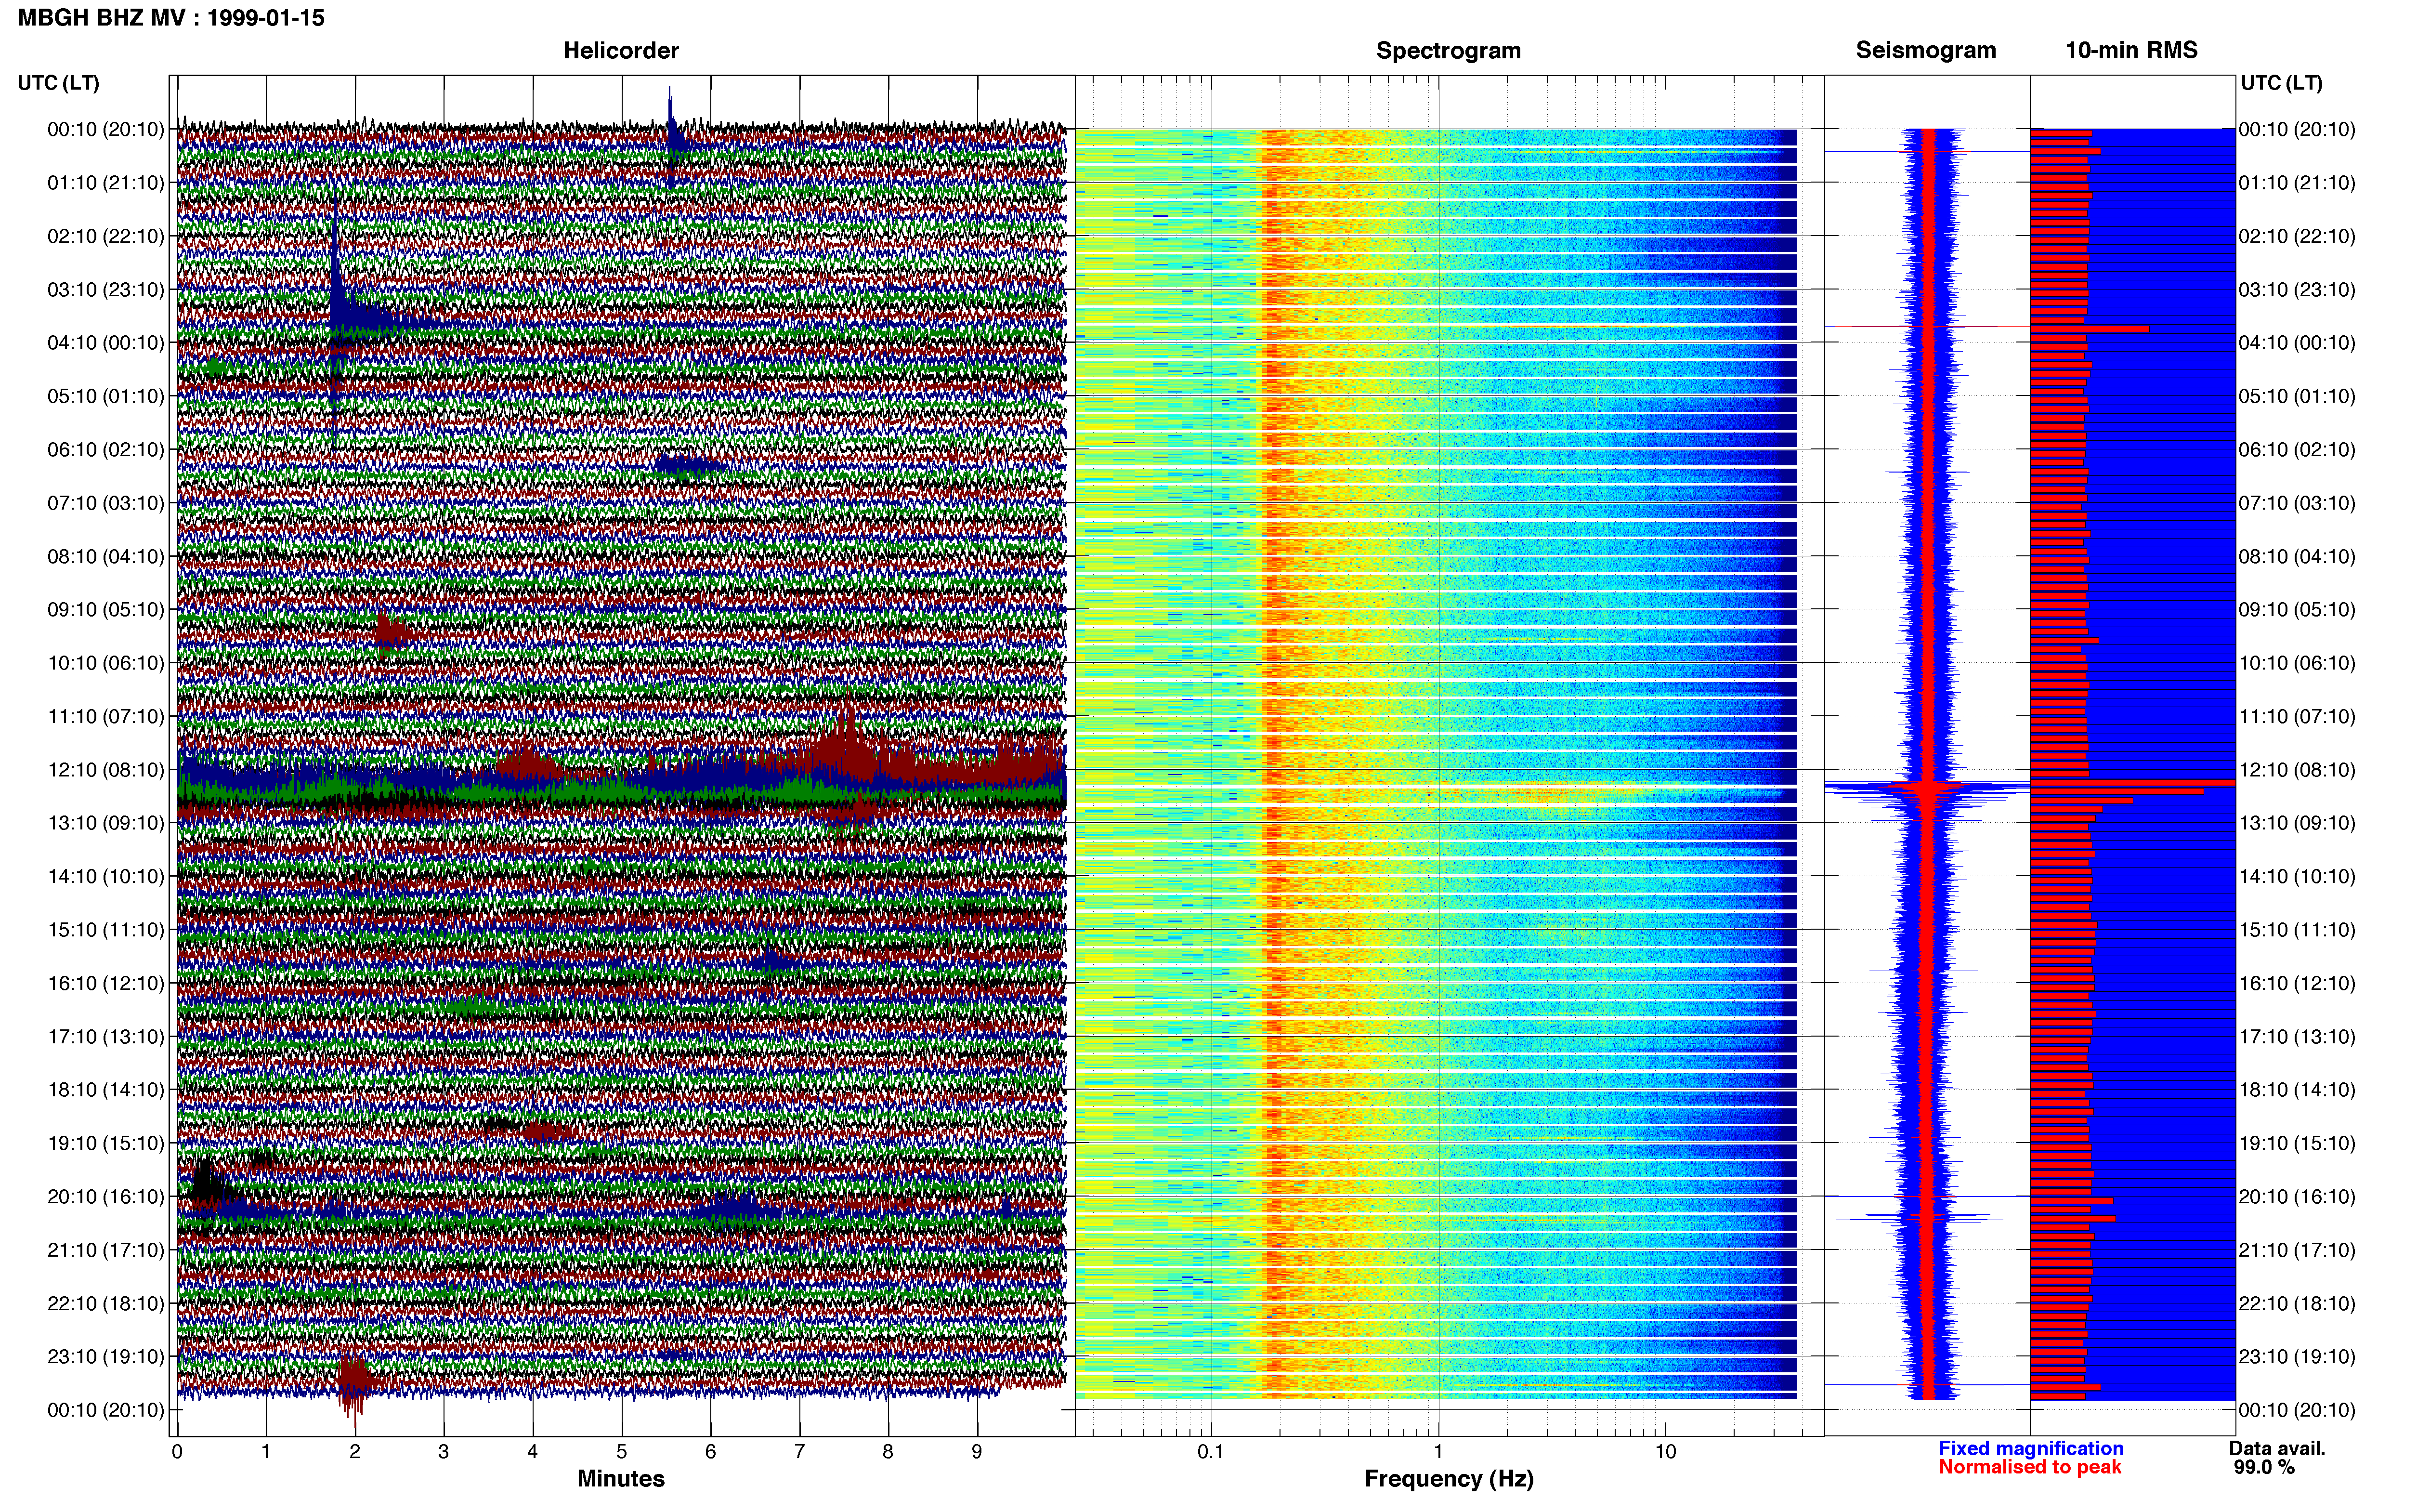Click right-axis time label 13:10 (09:10)
This screenshot has width=2417, height=1512.
click(x=2297, y=823)
